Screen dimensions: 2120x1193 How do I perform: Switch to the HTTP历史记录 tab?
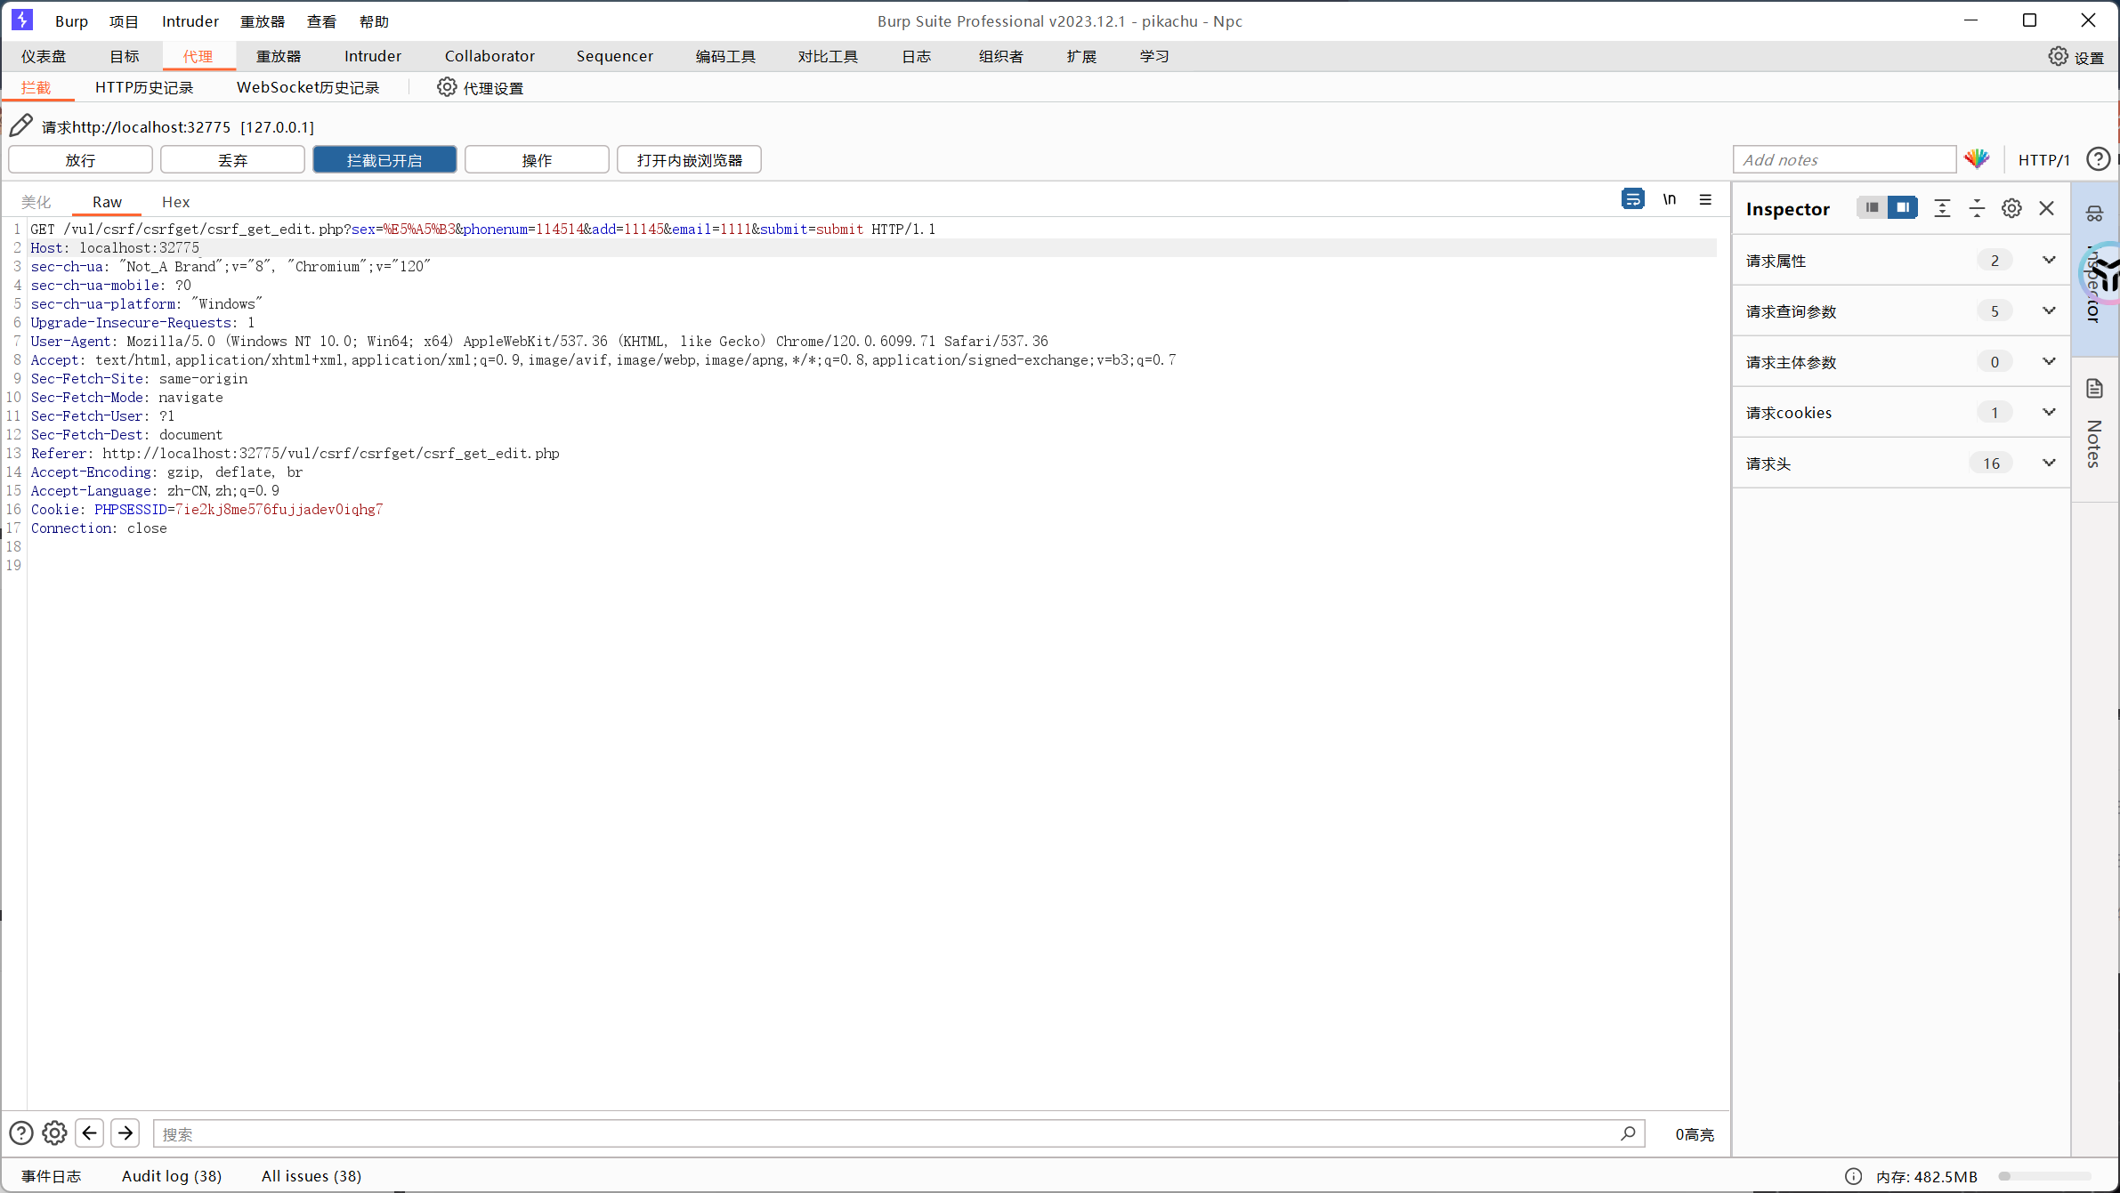pos(144,87)
